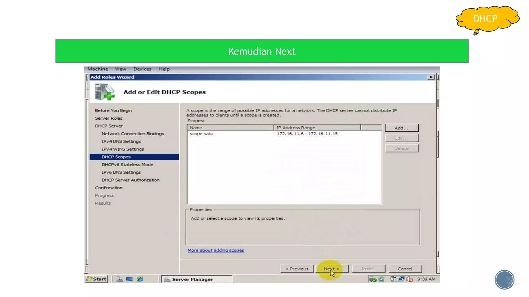Open IPv4 WINS Settings step
The height and width of the screenshot is (297, 529).
[123, 149]
